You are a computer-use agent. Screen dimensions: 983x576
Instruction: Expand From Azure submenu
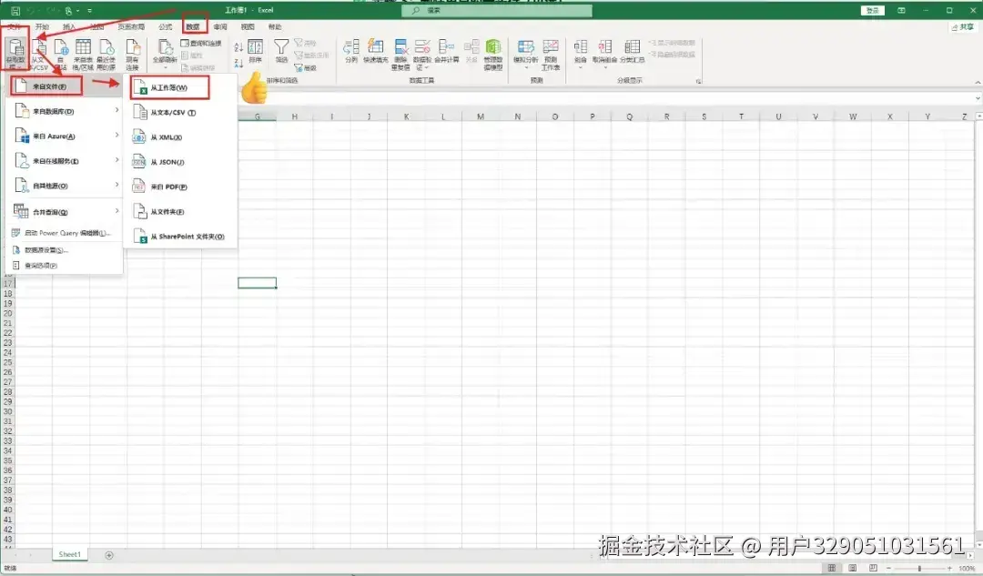point(65,136)
